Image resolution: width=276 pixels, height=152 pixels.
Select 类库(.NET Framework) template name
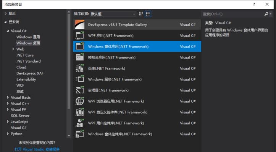pyautogui.click(x=107, y=68)
